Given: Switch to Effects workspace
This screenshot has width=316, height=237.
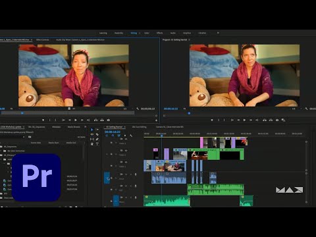Looking at the screenshot, I should 159,33.
